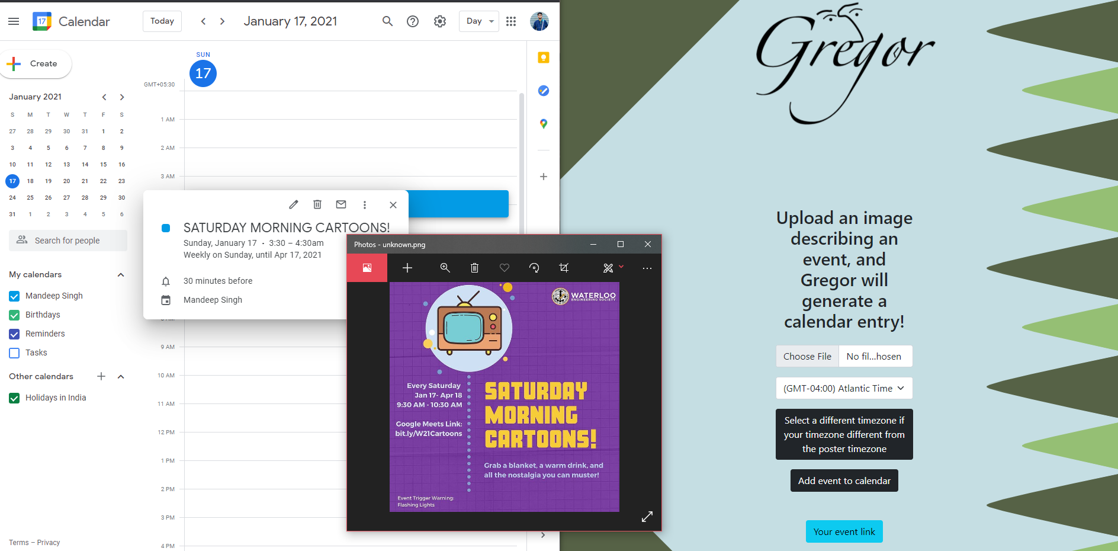Open the Google Calendar main menu
Viewport: 1118px width, 551px height.
pos(14,21)
